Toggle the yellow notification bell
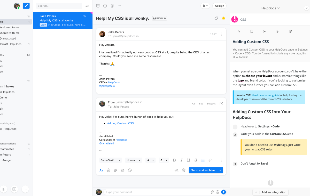310x196 pixels. click(x=223, y=18)
